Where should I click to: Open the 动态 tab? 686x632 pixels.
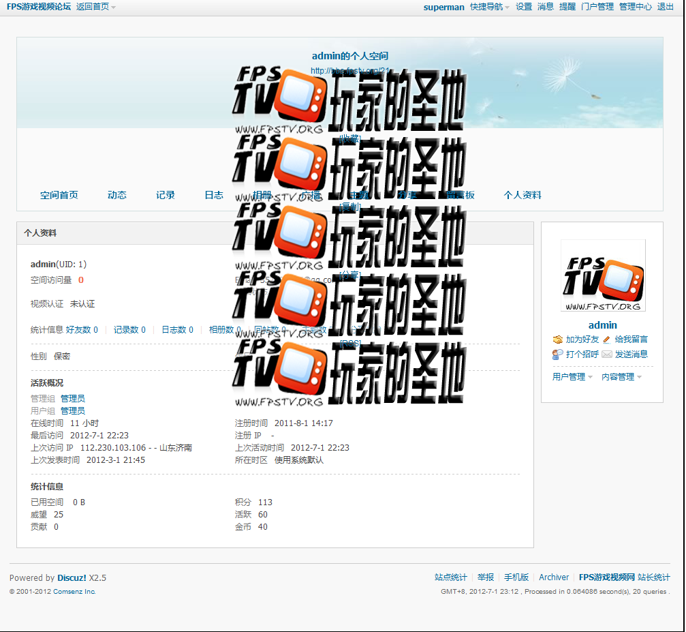point(116,196)
